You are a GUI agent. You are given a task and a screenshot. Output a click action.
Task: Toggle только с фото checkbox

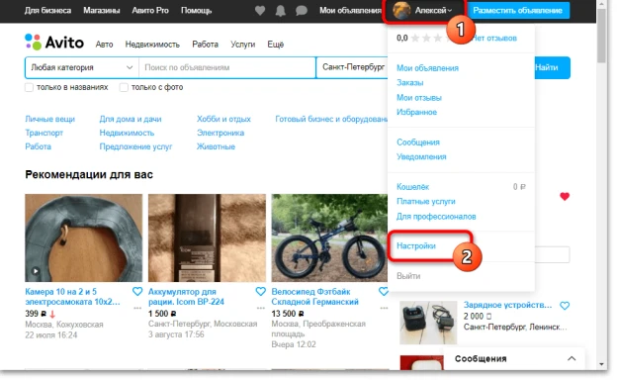pyautogui.click(x=124, y=87)
